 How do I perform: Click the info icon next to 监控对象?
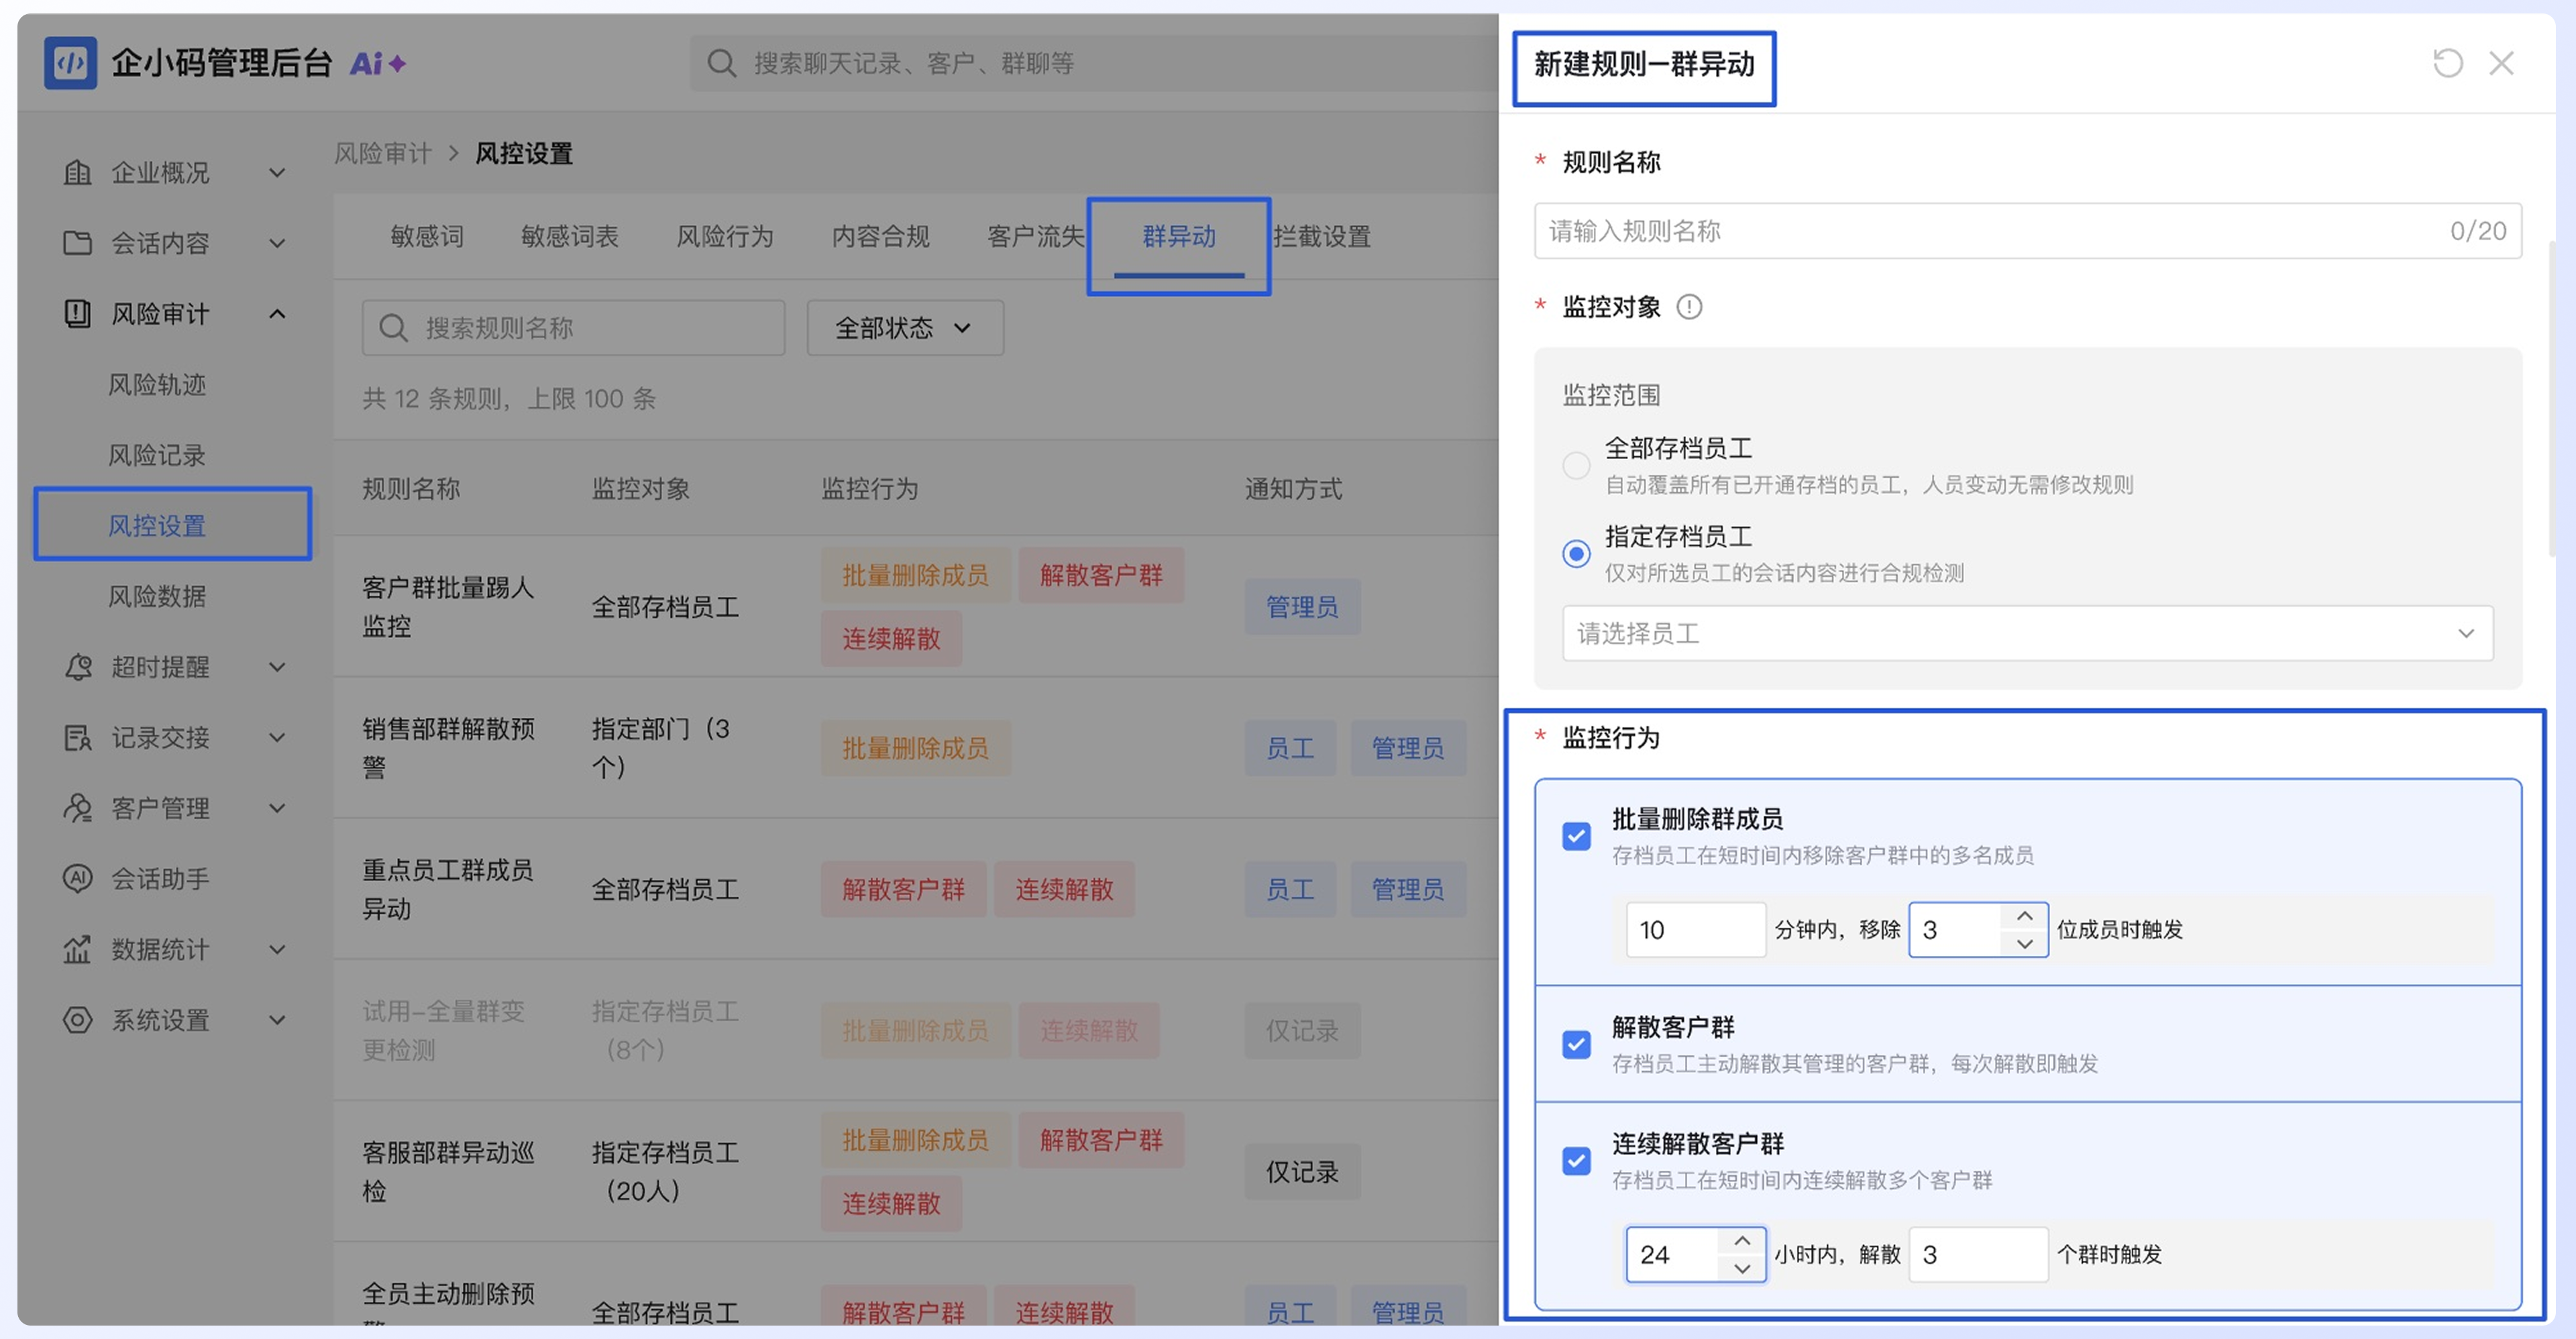click(1689, 307)
